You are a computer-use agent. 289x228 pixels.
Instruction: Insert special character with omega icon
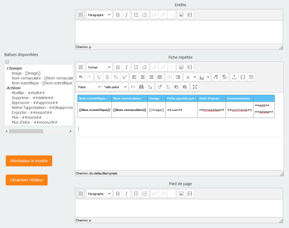point(243,77)
